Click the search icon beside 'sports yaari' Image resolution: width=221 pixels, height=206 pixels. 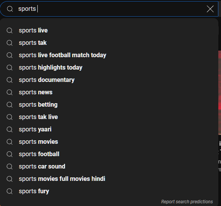pos(10,129)
